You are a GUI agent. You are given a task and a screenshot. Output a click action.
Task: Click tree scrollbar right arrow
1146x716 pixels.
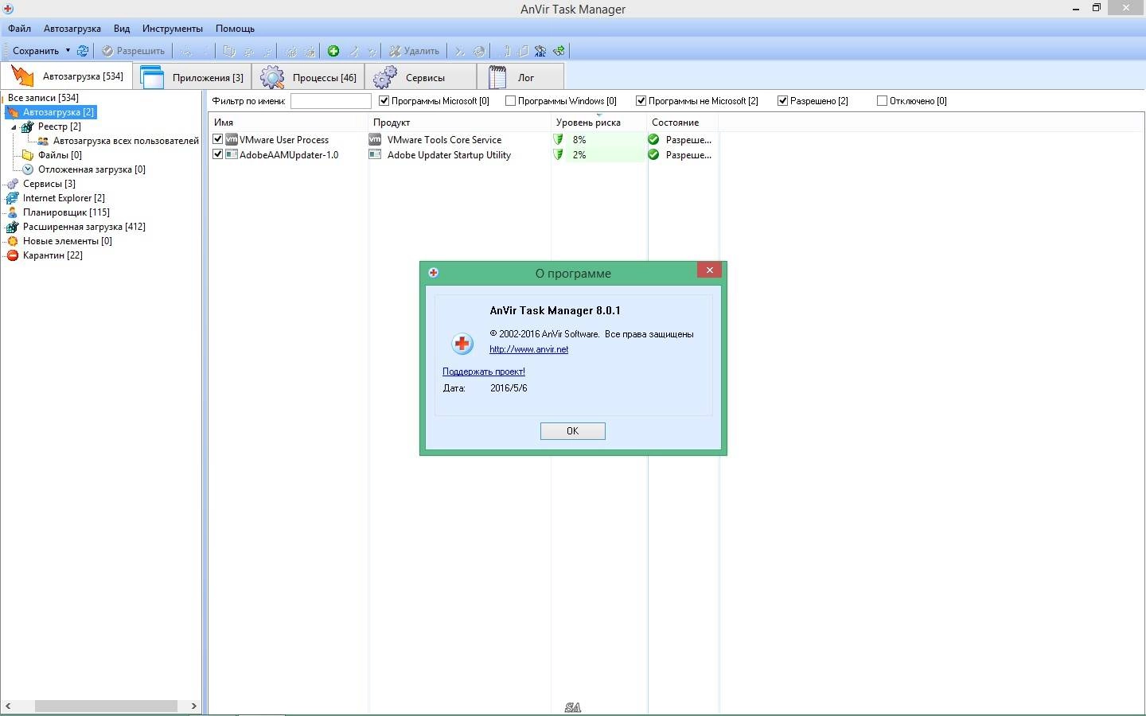(x=193, y=706)
